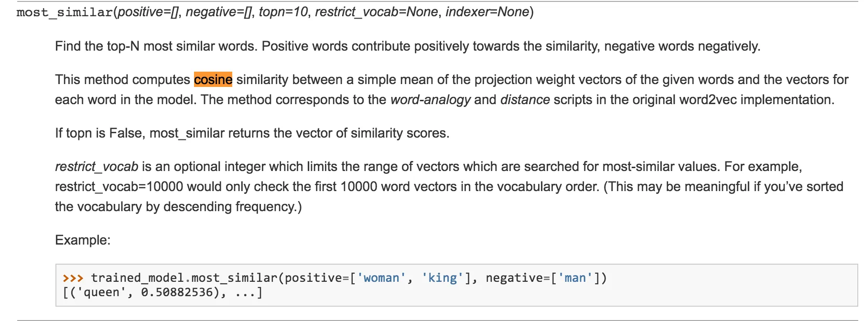Click the most_similar function name in signature
The width and height of the screenshot is (864, 321).
(x=65, y=12)
